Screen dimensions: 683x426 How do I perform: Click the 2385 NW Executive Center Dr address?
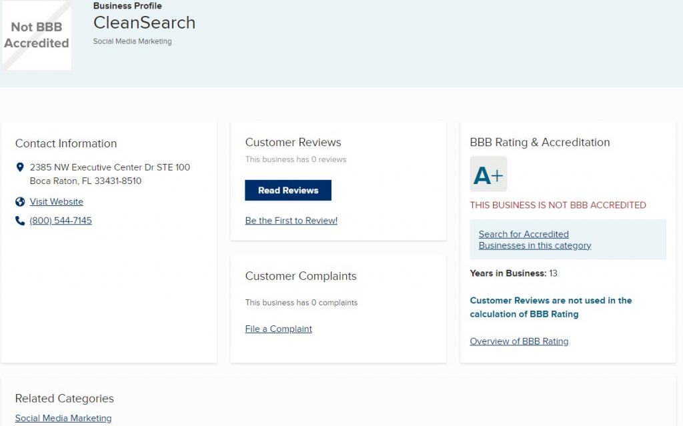click(x=110, y=167)
